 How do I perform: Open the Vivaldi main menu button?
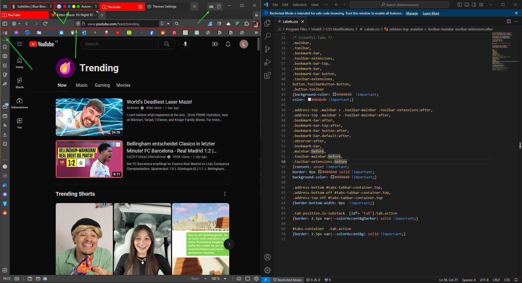click(5, 6)
